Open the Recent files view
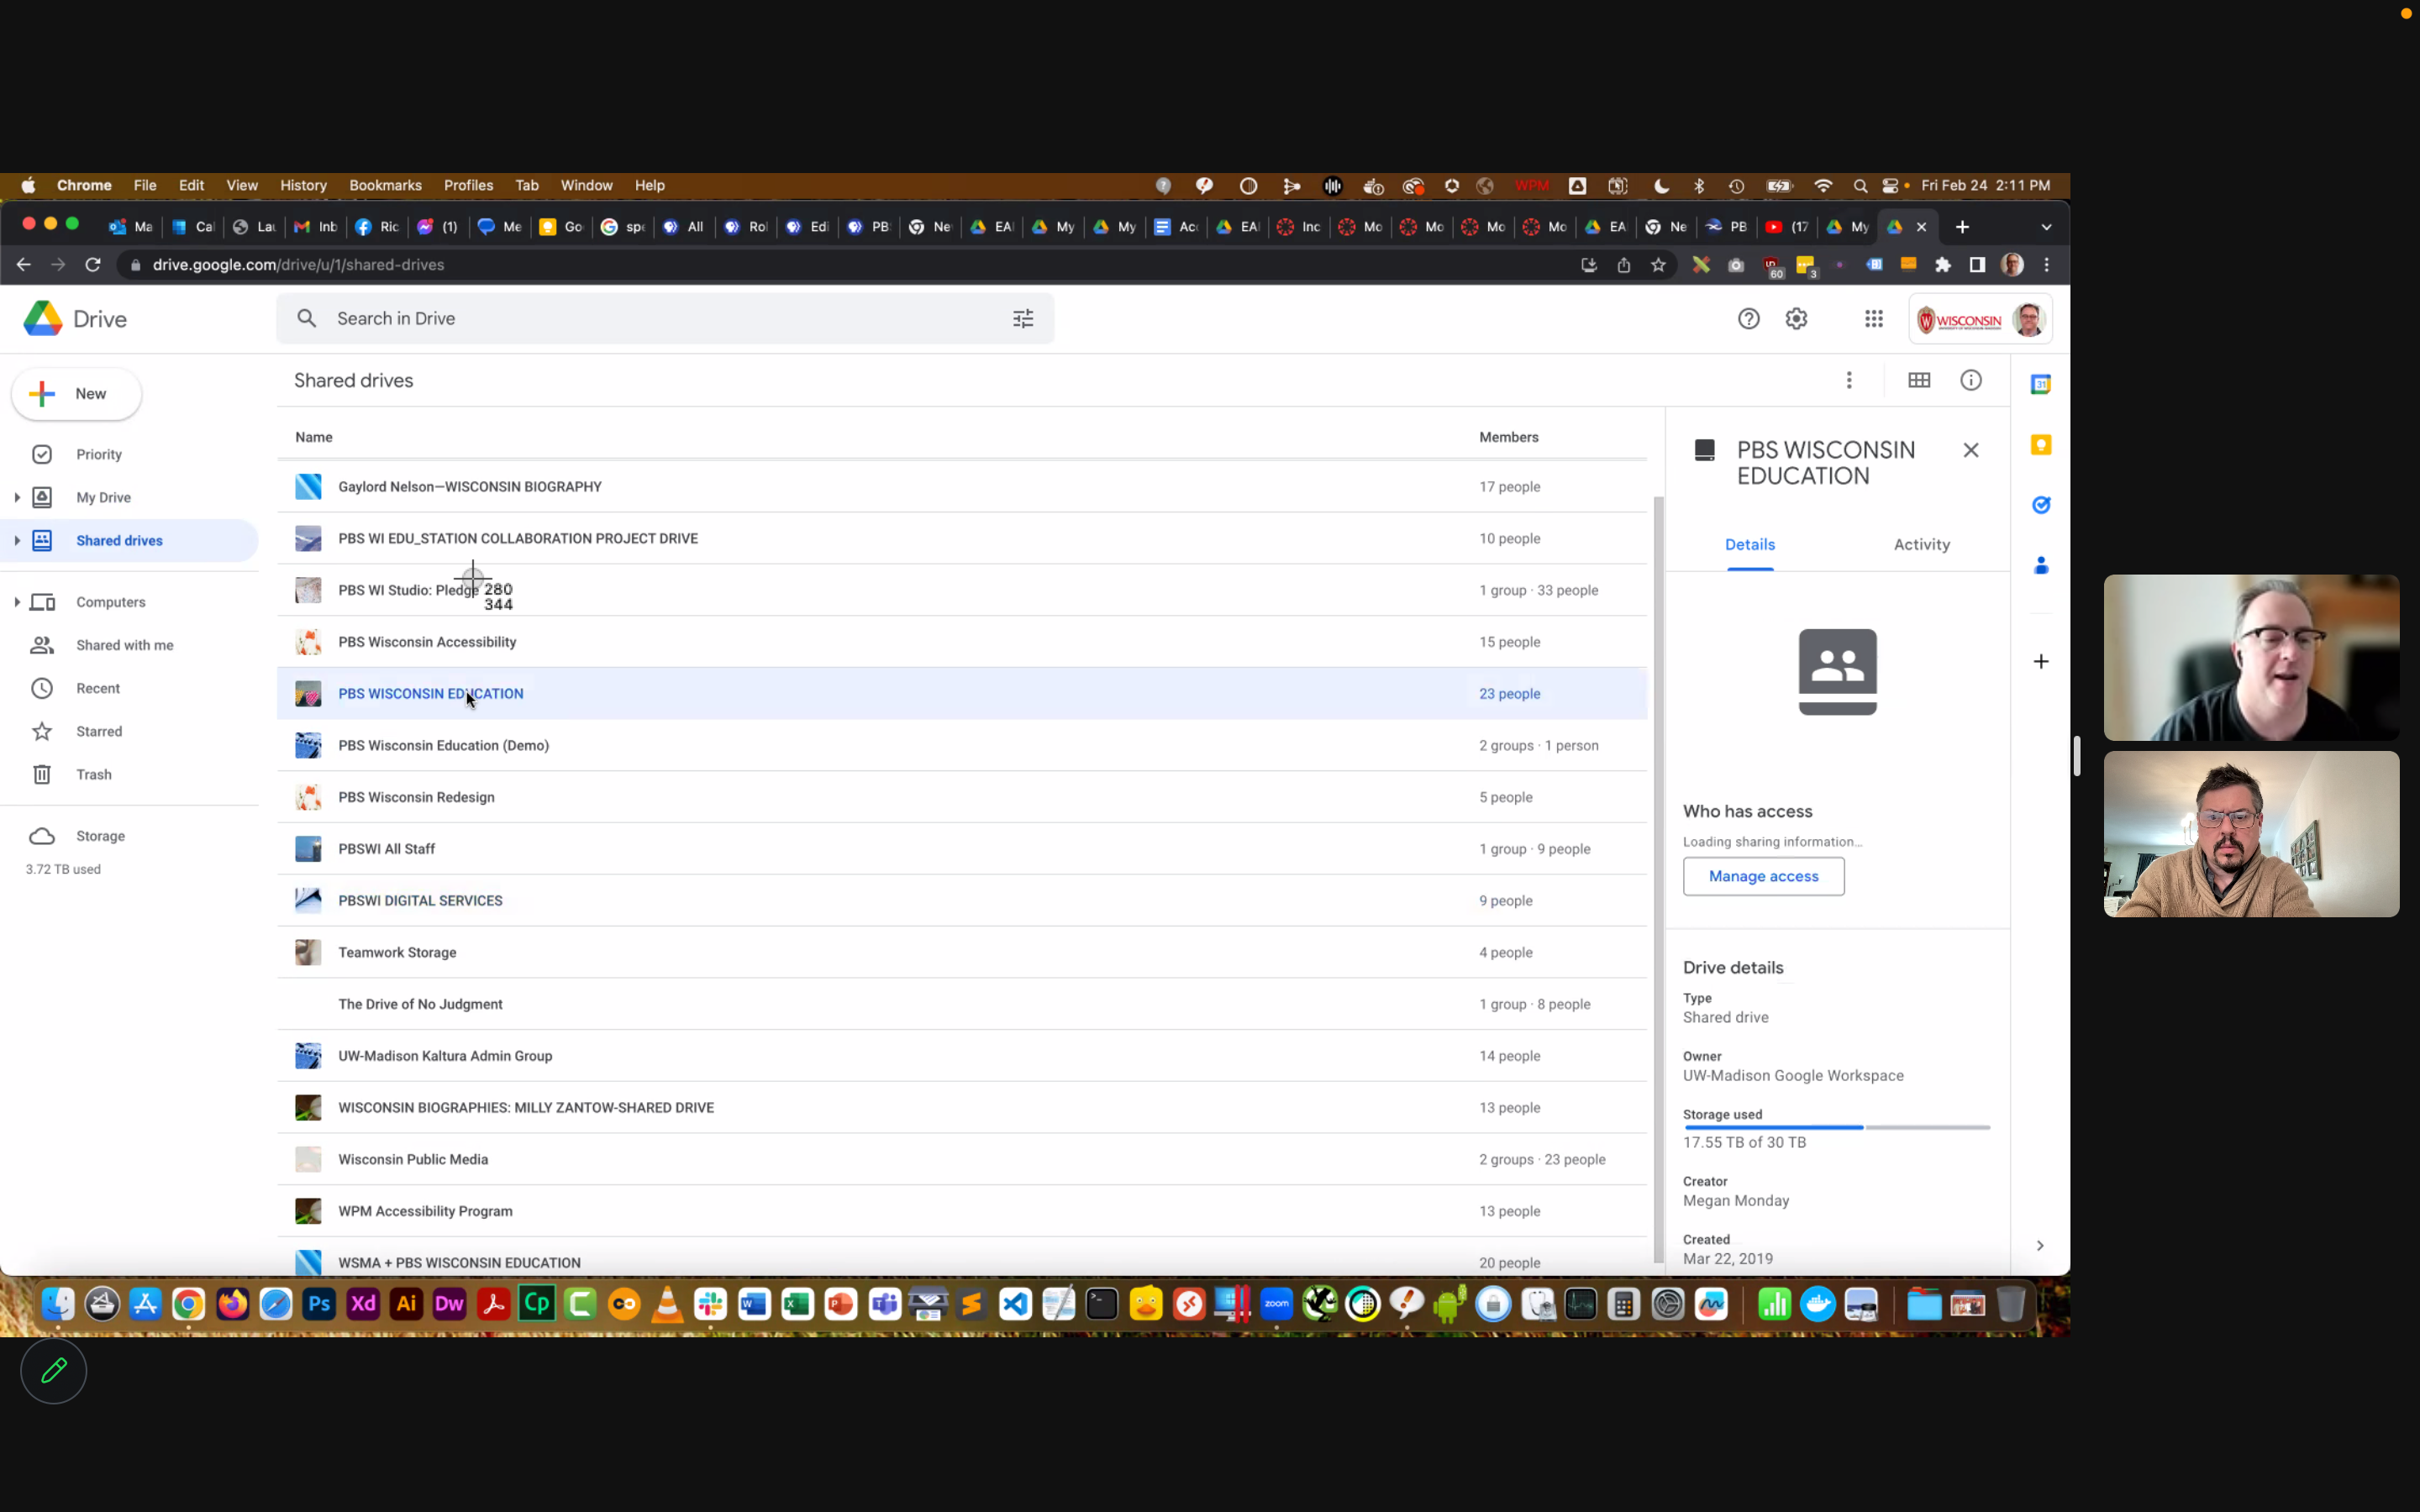This screenshot has height=1512, width=2420. click(129, 688)
